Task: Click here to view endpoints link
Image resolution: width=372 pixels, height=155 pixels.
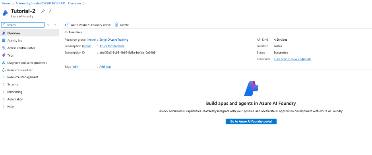Action: (293, 59)
